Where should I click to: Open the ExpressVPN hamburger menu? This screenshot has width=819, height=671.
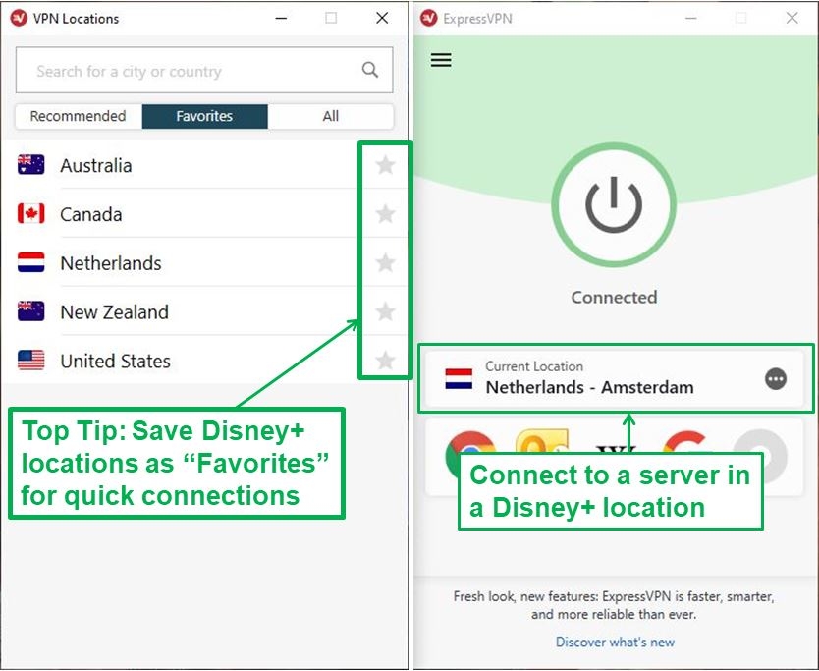click(x=441, y=60)
